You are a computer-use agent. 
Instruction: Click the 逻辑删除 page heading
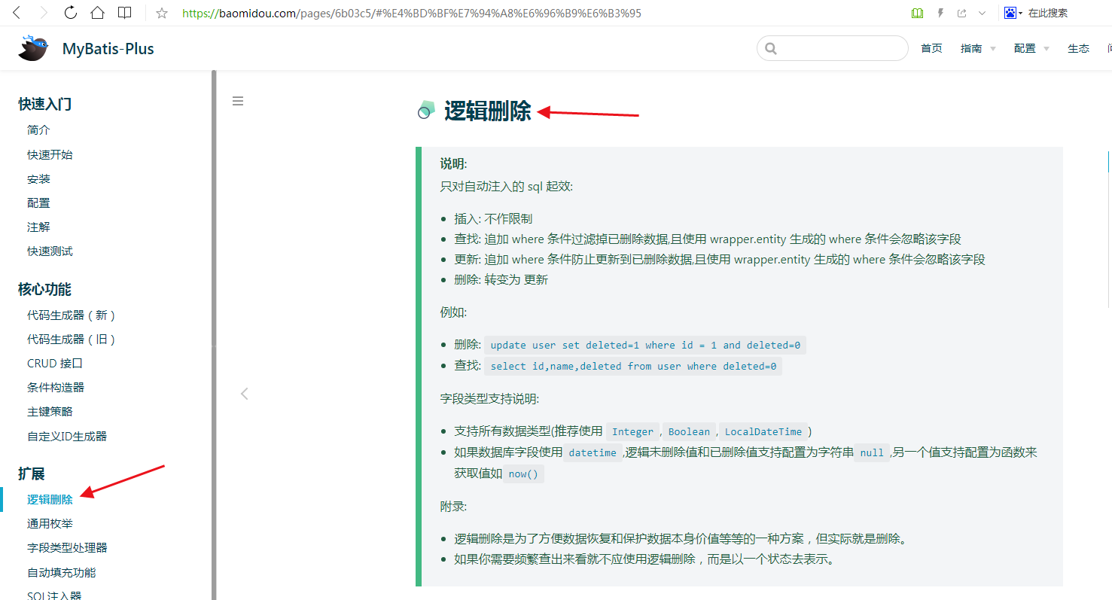pos(488,111)
